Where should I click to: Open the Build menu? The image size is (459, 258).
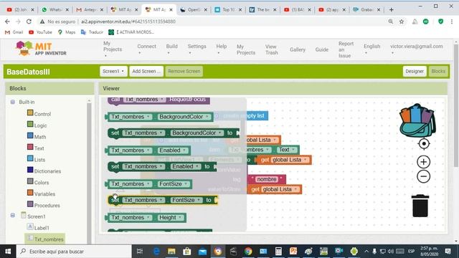click(x=172, y=49)
